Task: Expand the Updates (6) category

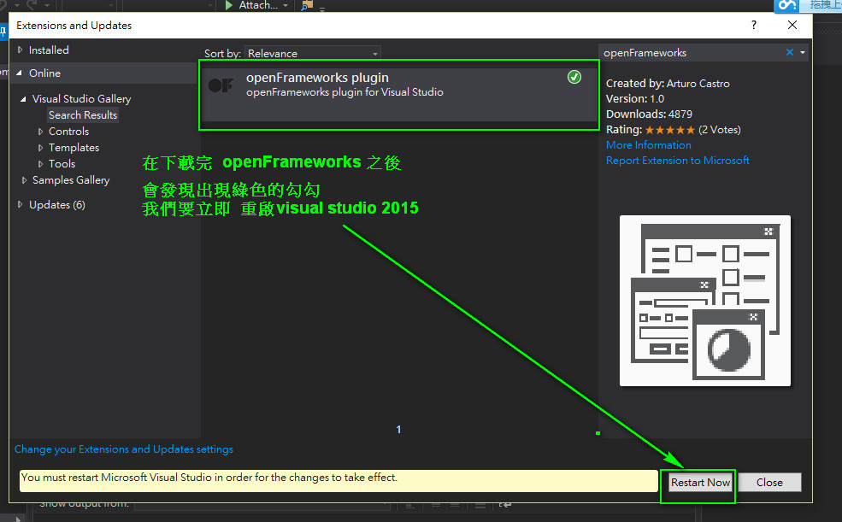Action: 19,204
